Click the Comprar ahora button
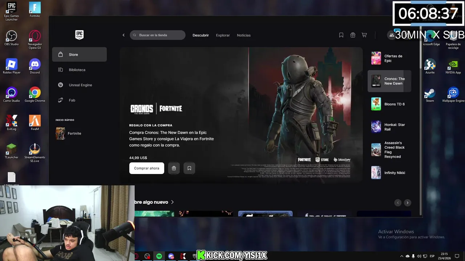The width and height of the screenshot is (465, 261). coord(147,168)
